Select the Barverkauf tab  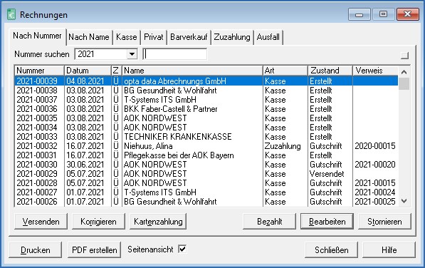coord(189,37)
